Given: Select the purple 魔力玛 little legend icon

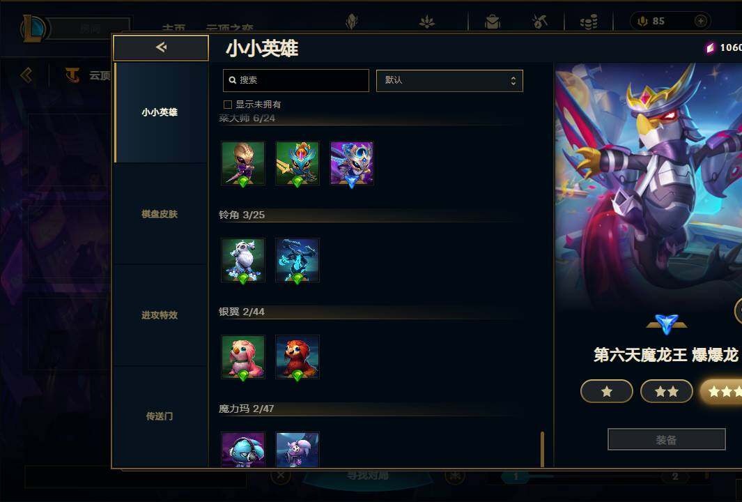Looking at the screenshot, I should pyautogui.click(x=297, y=450).
